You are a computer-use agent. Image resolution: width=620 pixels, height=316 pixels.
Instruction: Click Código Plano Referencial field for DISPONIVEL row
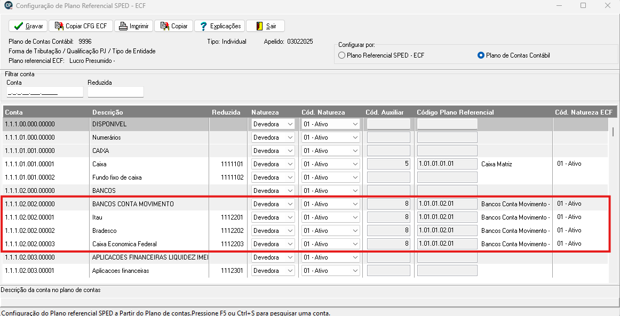[x=447, y=124]
